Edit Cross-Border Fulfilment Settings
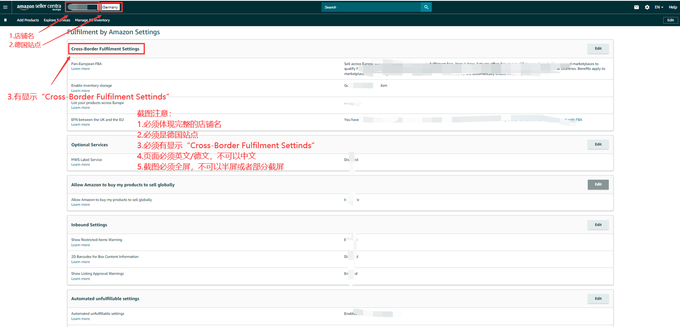Viewport: 680px width, 327px height. [x=598, y=49]
